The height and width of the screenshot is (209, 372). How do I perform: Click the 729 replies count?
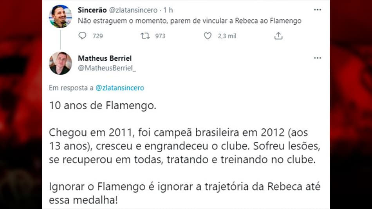(x=98, y=36)
